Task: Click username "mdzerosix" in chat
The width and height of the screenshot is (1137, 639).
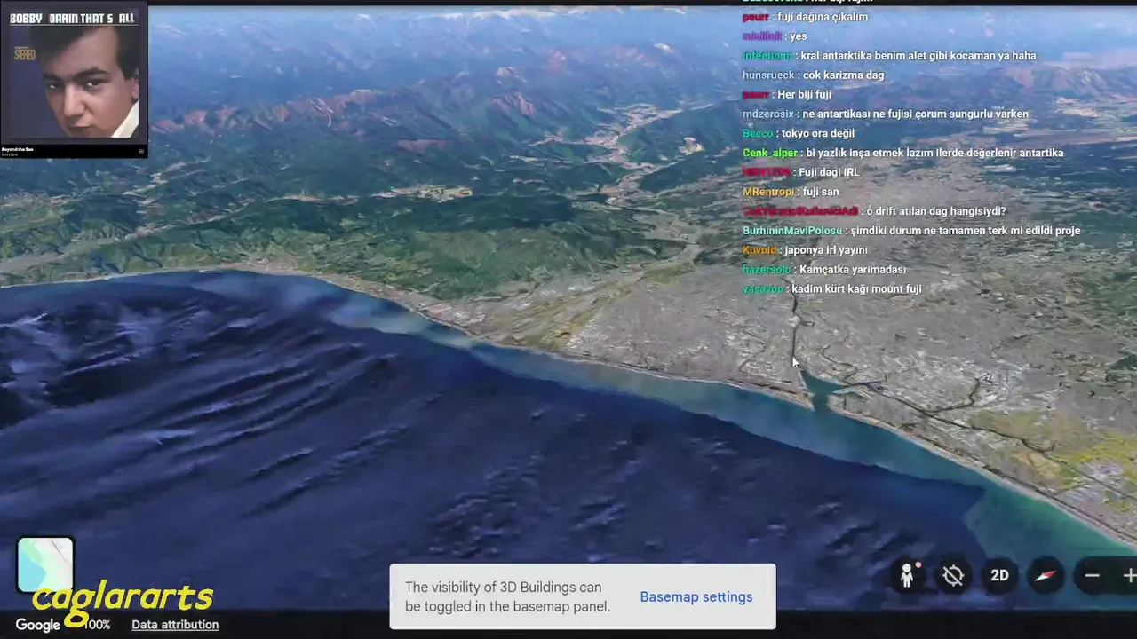Action: click(768, 114)
